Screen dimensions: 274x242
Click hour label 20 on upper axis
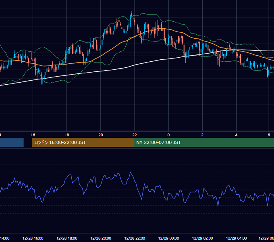click(101, 135)
